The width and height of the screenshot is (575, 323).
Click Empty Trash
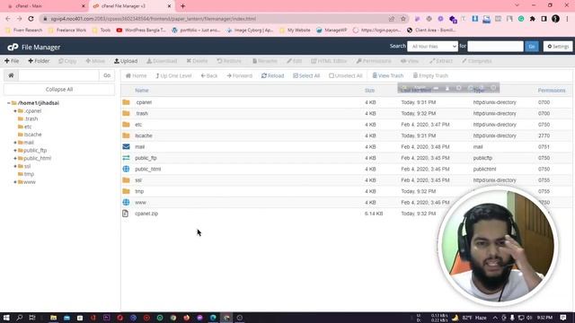430,75
